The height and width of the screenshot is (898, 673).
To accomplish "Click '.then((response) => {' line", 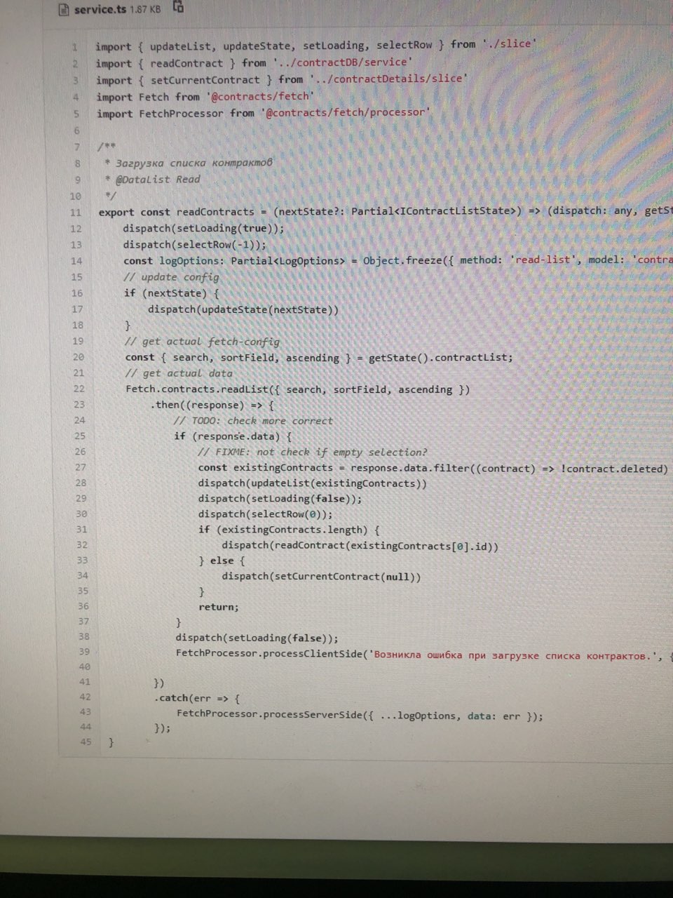I will tap(212, 405).
